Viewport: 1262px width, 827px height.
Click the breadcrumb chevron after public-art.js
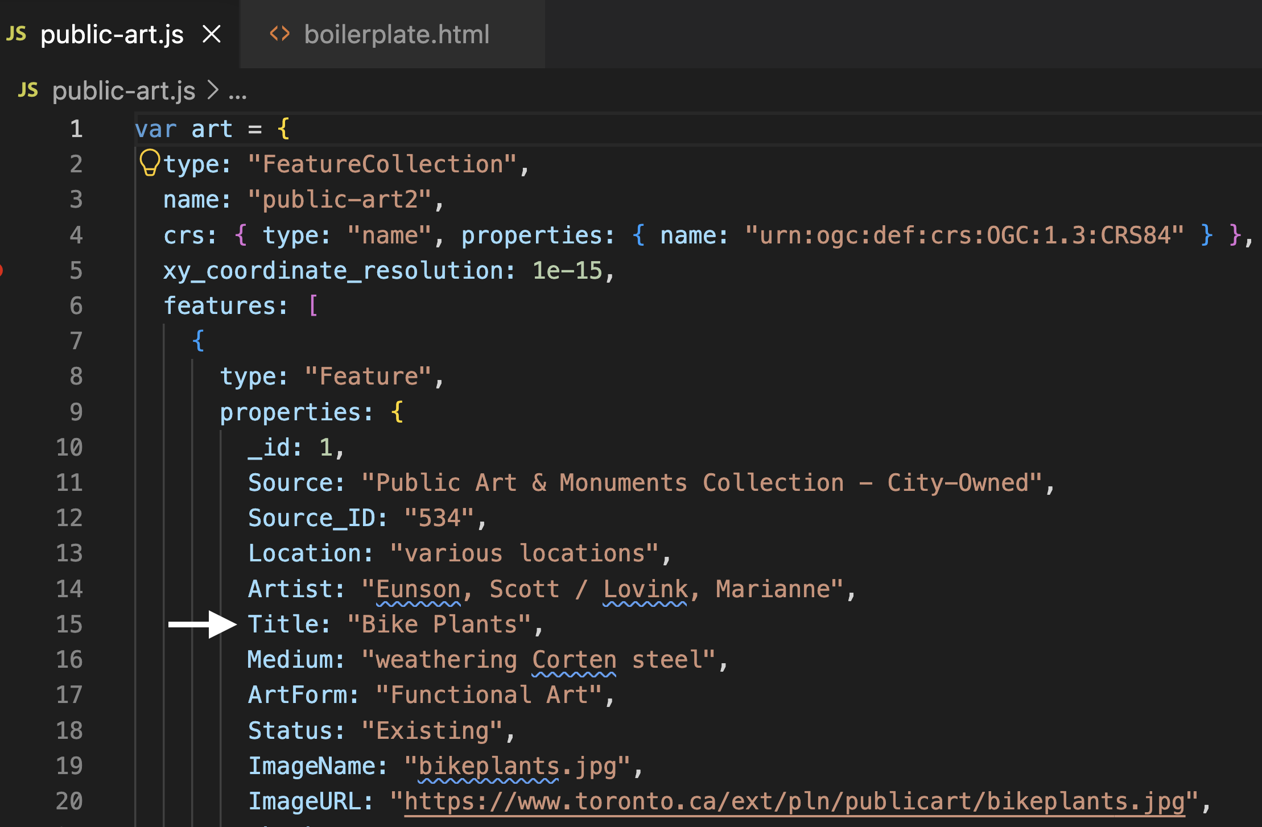pyautogui.click(x=213, y=90)
